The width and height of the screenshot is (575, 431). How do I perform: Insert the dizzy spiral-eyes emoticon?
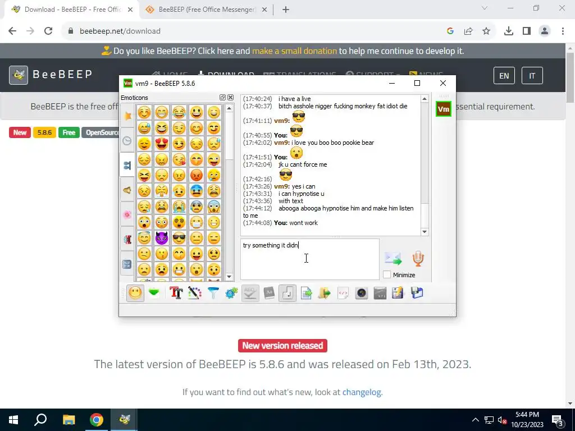179,222
